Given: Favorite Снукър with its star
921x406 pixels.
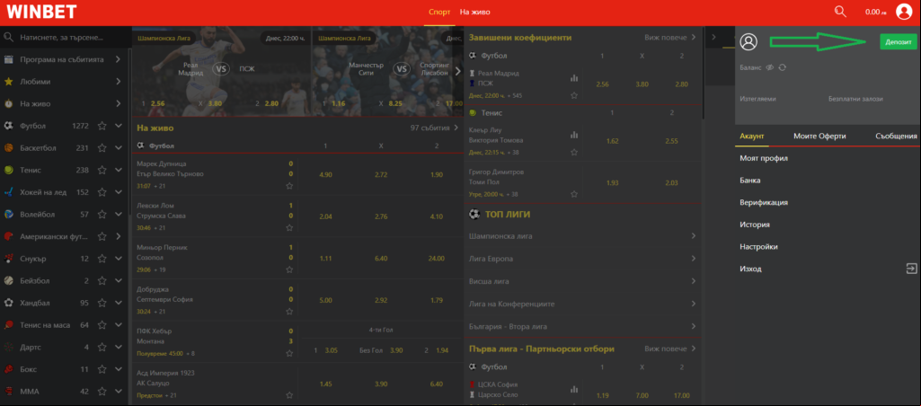Looking at the screenshot, I should coord(102,259).
